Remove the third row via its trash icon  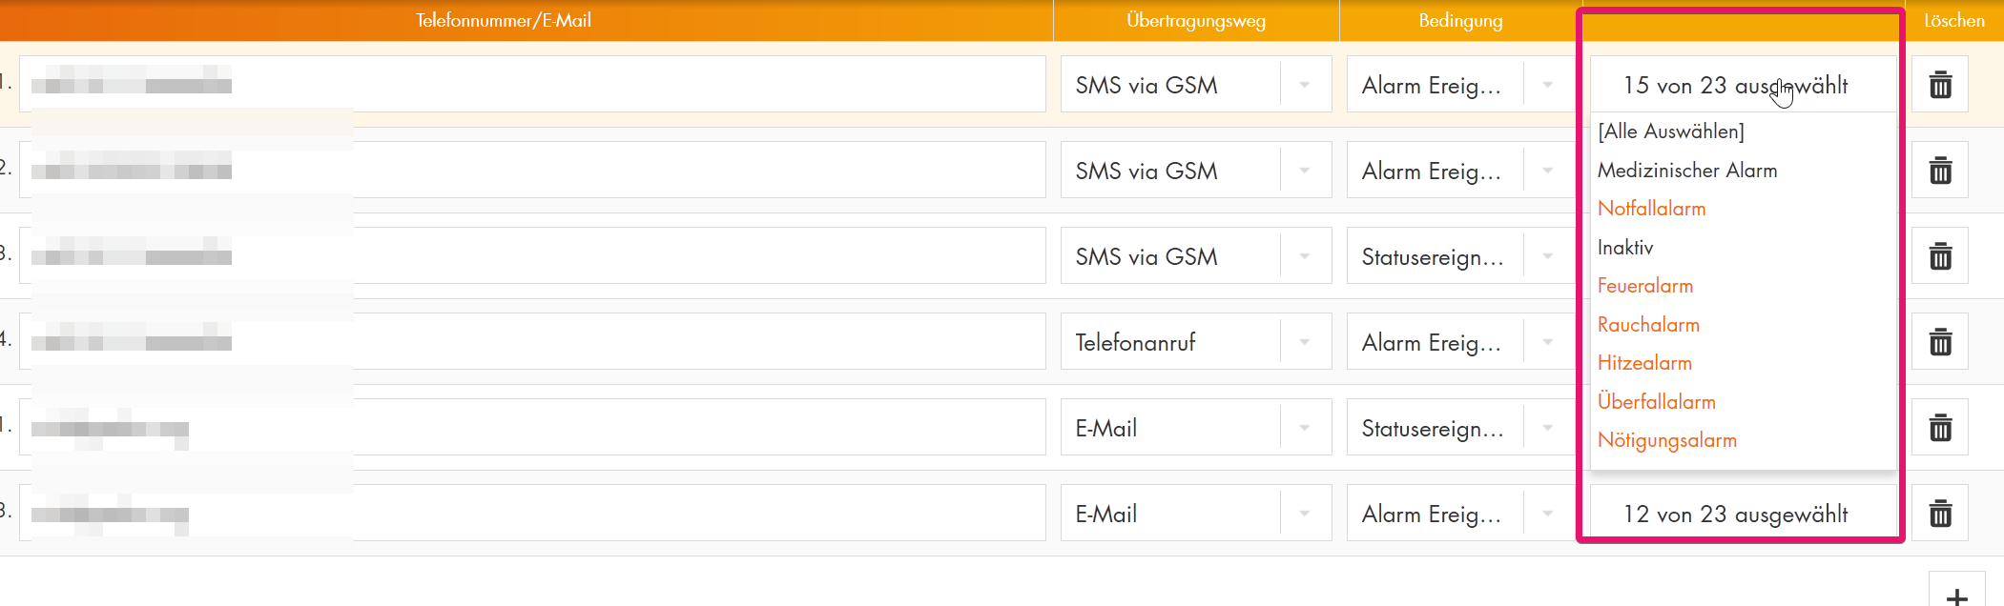[x=1940, y=256]
